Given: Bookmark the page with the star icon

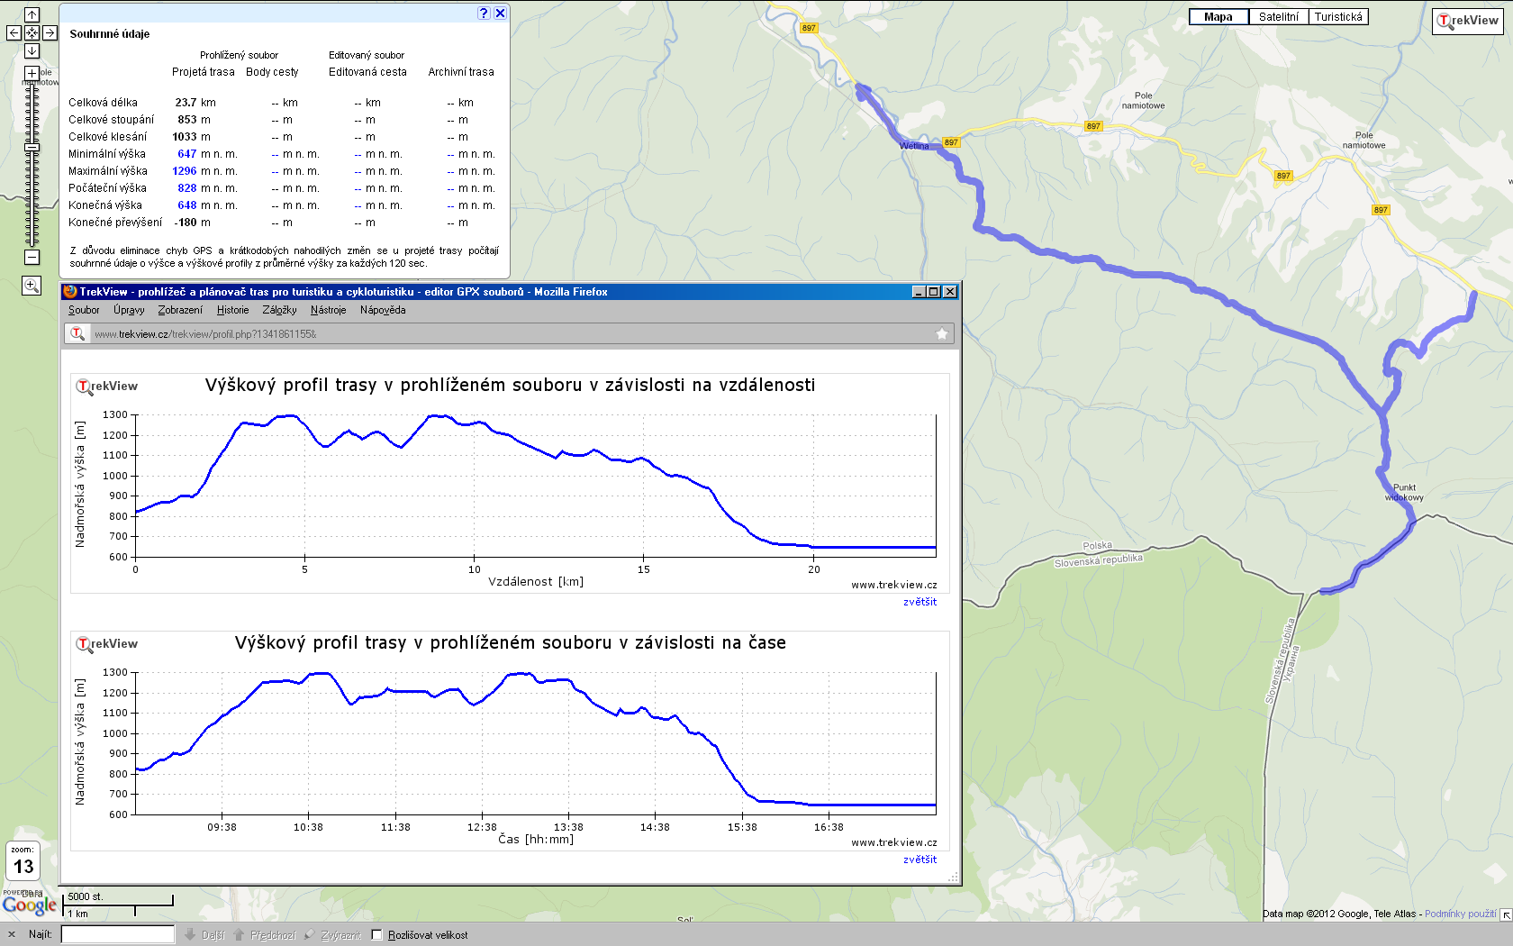Looking at the screenshot, I should pos(941,334).
